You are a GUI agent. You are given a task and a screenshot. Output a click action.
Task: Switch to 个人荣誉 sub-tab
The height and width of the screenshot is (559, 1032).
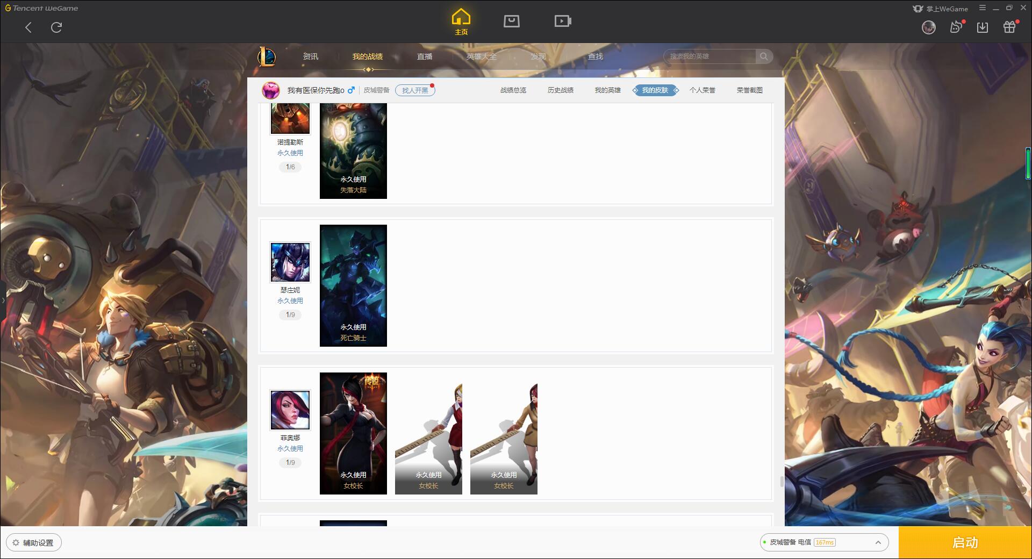pyautogui.click(x=703, y=90)
